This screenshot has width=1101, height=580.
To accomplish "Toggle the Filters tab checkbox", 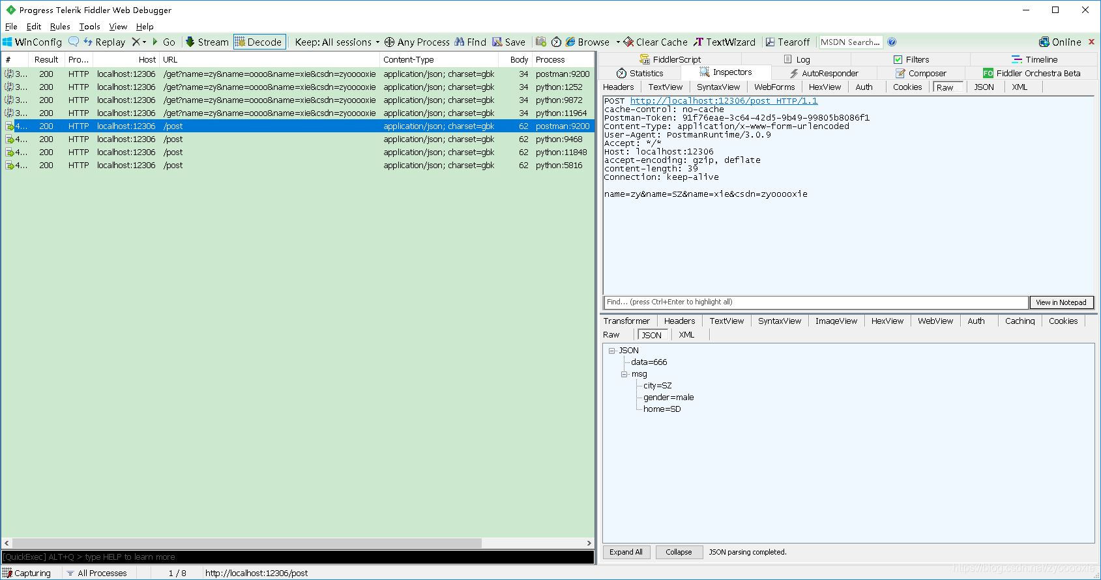I will [x=898, y=59].
